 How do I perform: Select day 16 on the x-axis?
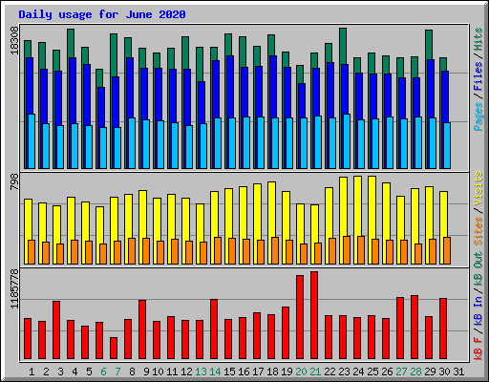point(244,371)
